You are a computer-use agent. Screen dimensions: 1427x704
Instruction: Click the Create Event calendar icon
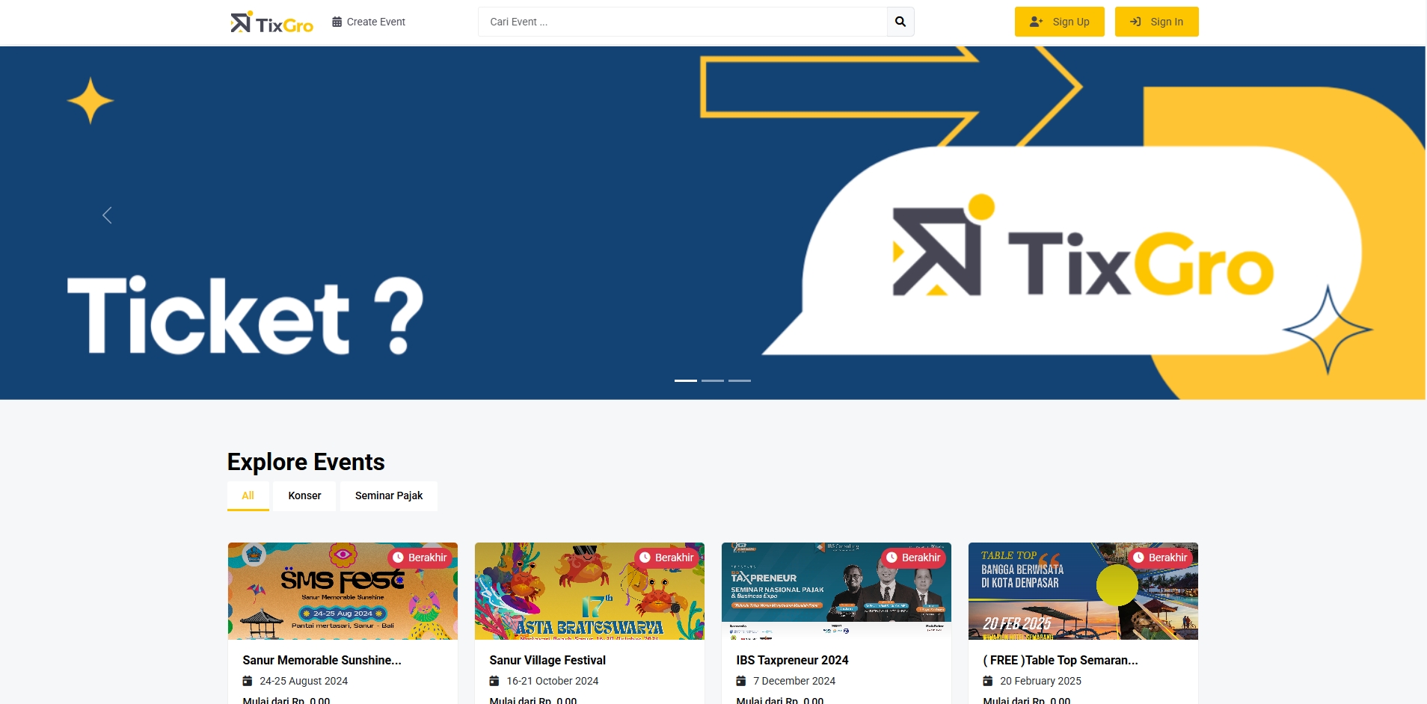[x=337, y=22]
